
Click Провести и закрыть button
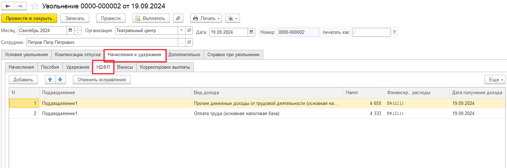29,18
